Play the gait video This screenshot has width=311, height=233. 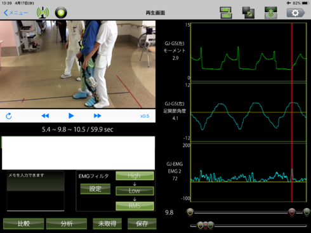point(71,116)
